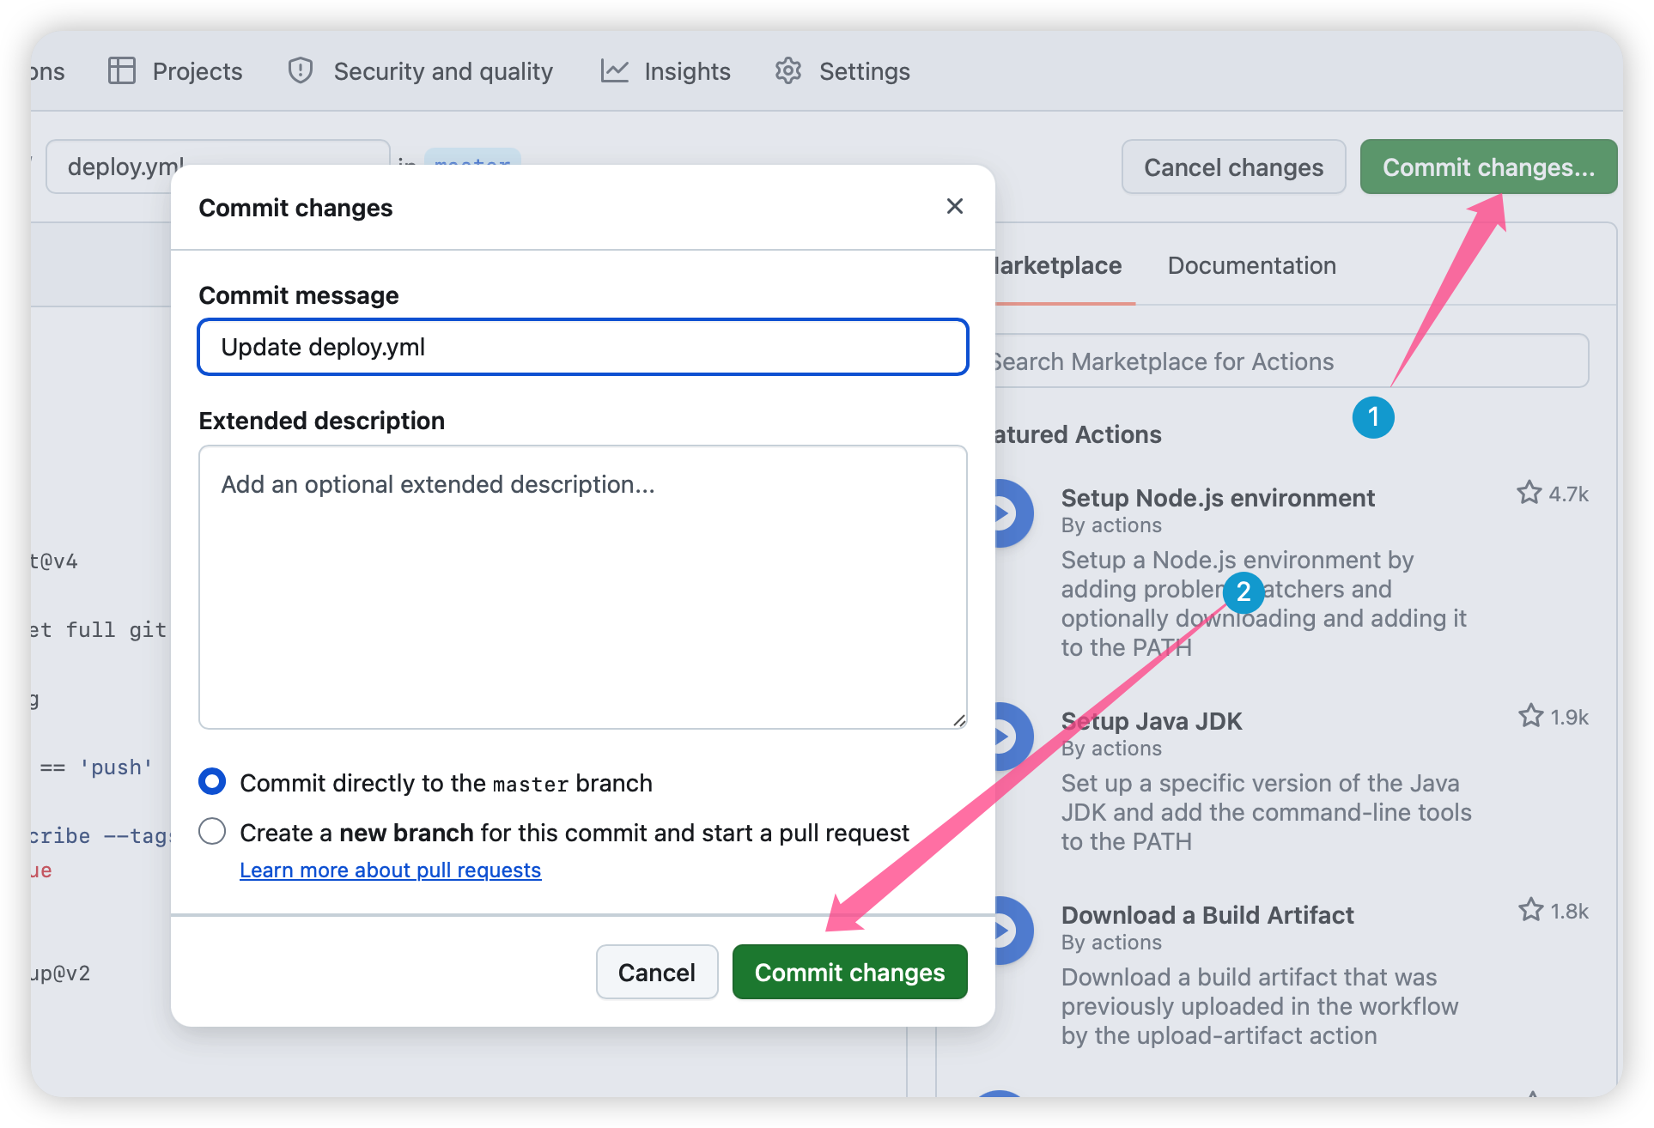
Task: Select commit directly to master branch
Action: (212, 782)
